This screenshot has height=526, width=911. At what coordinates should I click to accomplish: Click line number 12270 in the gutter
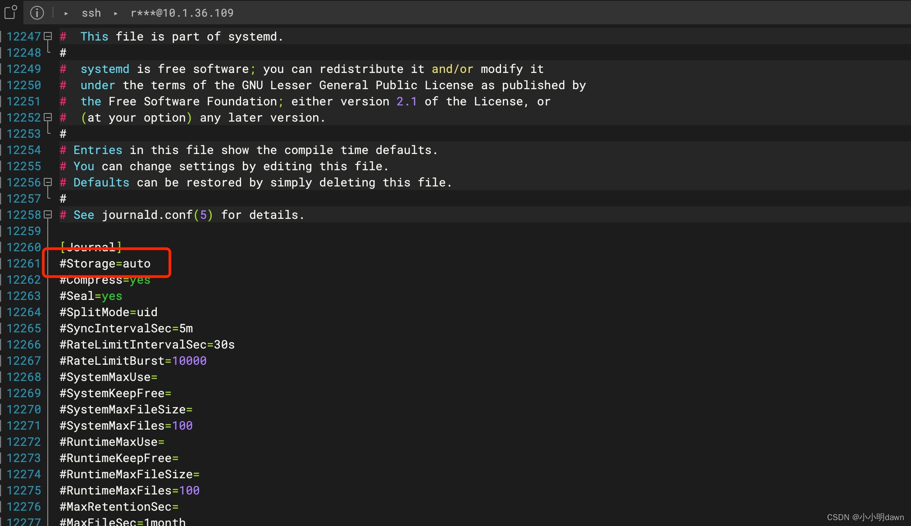click(23, 409)
